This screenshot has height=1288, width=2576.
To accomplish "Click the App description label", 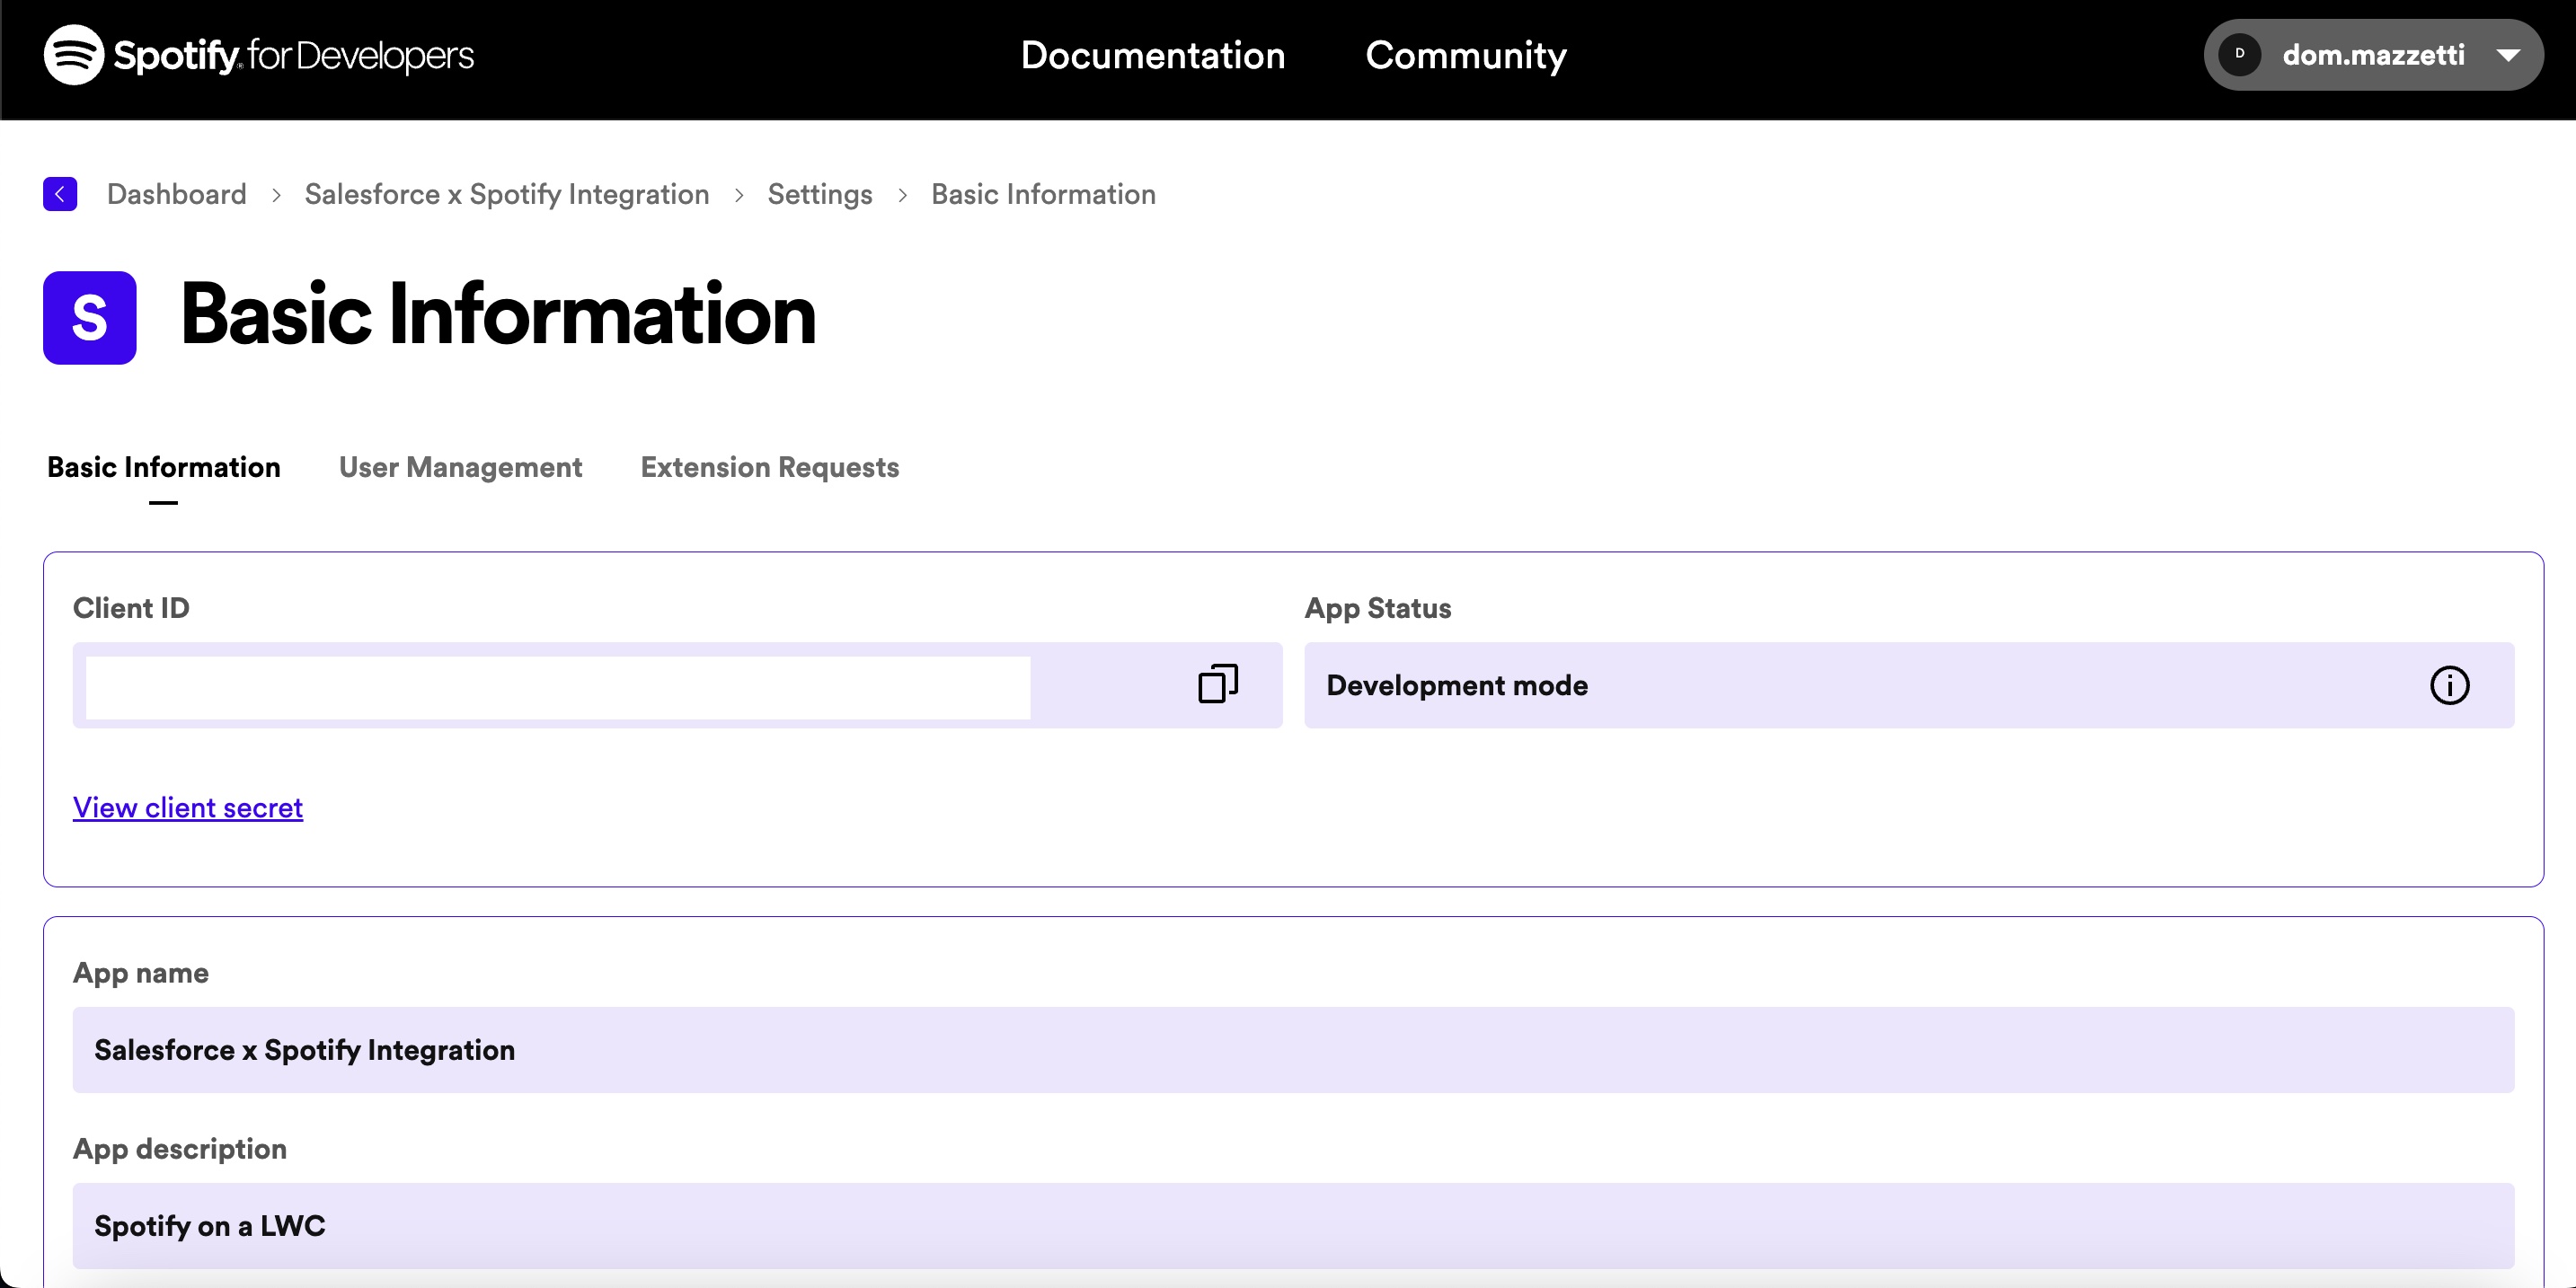I will pos(180,1149).
